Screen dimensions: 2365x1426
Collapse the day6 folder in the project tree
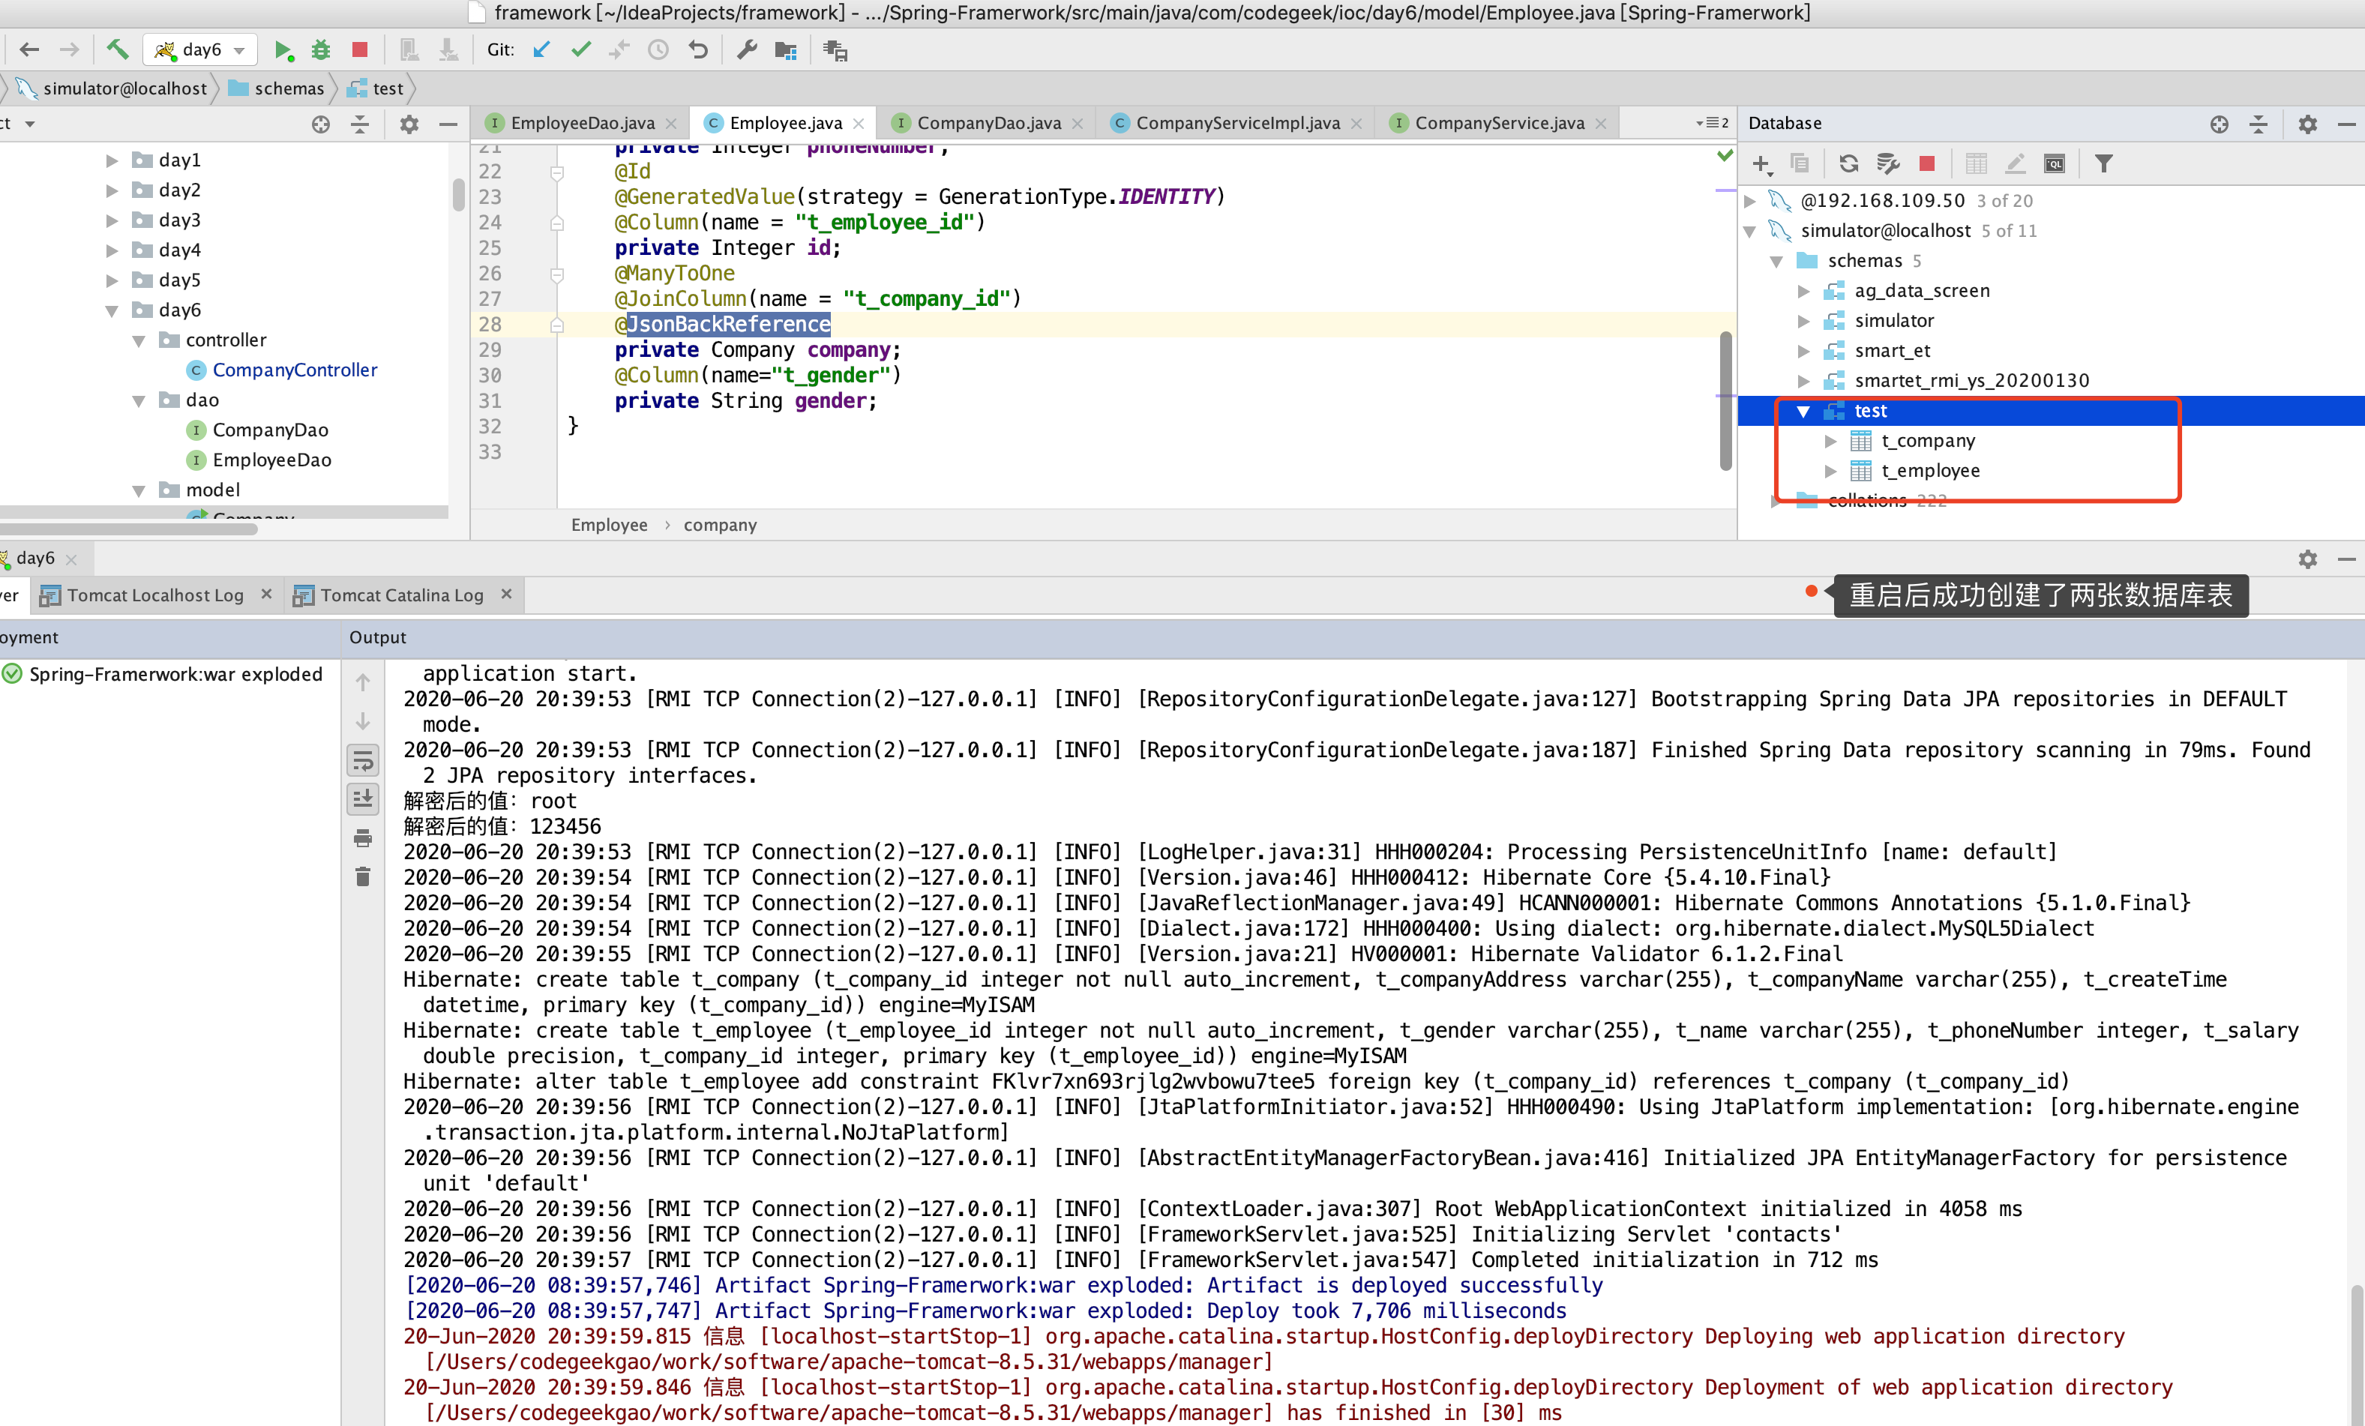112,310
